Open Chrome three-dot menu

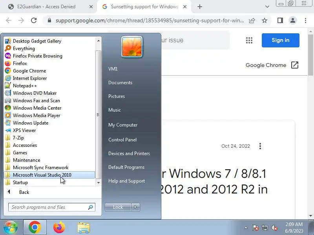point(305,20)
